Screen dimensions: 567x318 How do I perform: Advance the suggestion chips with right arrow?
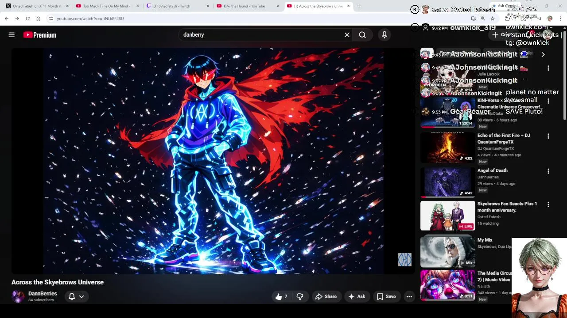543,54
